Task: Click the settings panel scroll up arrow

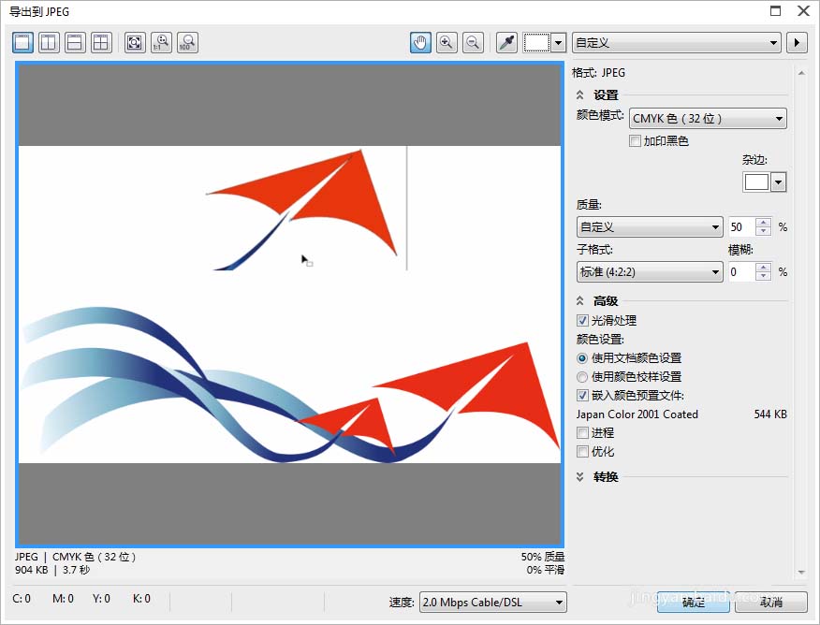Action: pos(801,73)
